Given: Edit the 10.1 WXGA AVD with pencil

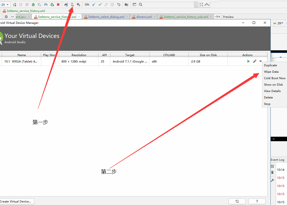Looking at the screenshot, I should (x=255, y=61).
